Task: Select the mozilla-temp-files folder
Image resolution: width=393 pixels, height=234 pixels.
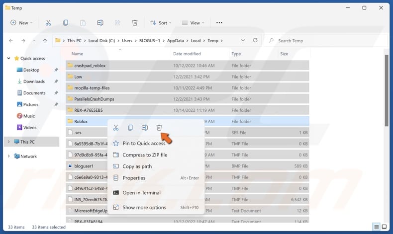Action: (188, 88)
